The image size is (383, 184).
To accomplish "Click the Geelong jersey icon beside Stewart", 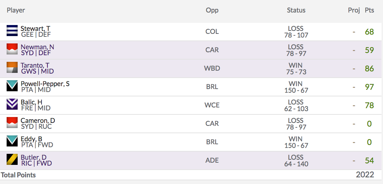I will click(12, 31).
